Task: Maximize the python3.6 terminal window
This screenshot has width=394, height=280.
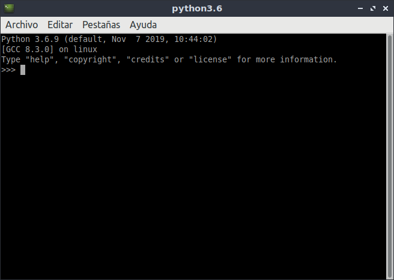Action: pyautogui.click(x=373, y=8)
